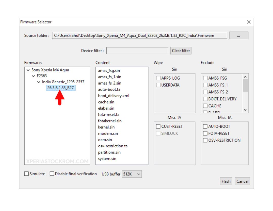This screenshot has width=273, height=211.
Task: Select modem.sin in Content list
Action: [108, 133]
